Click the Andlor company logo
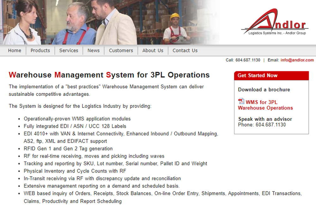Screen dimensions: 316x205 click(275, 22)
